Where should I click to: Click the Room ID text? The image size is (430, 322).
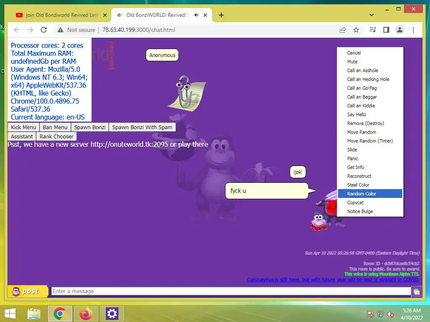pos(391,263)
